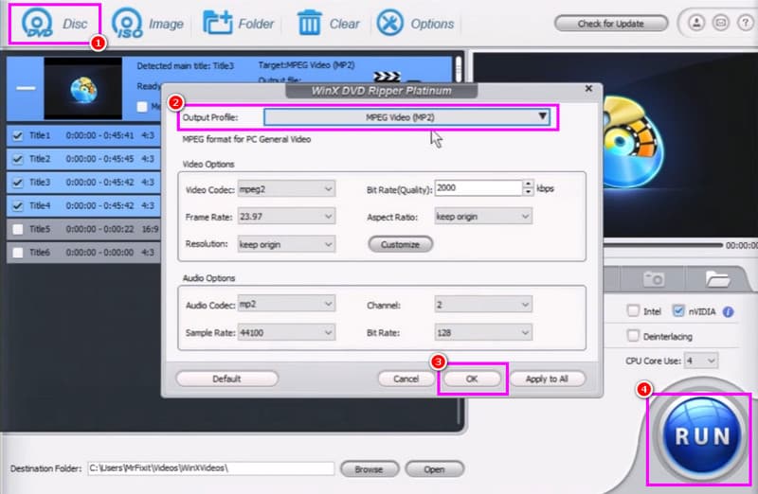Clear the loaded title list
This screenshot has width=758, height=494.
click(328, 24)
